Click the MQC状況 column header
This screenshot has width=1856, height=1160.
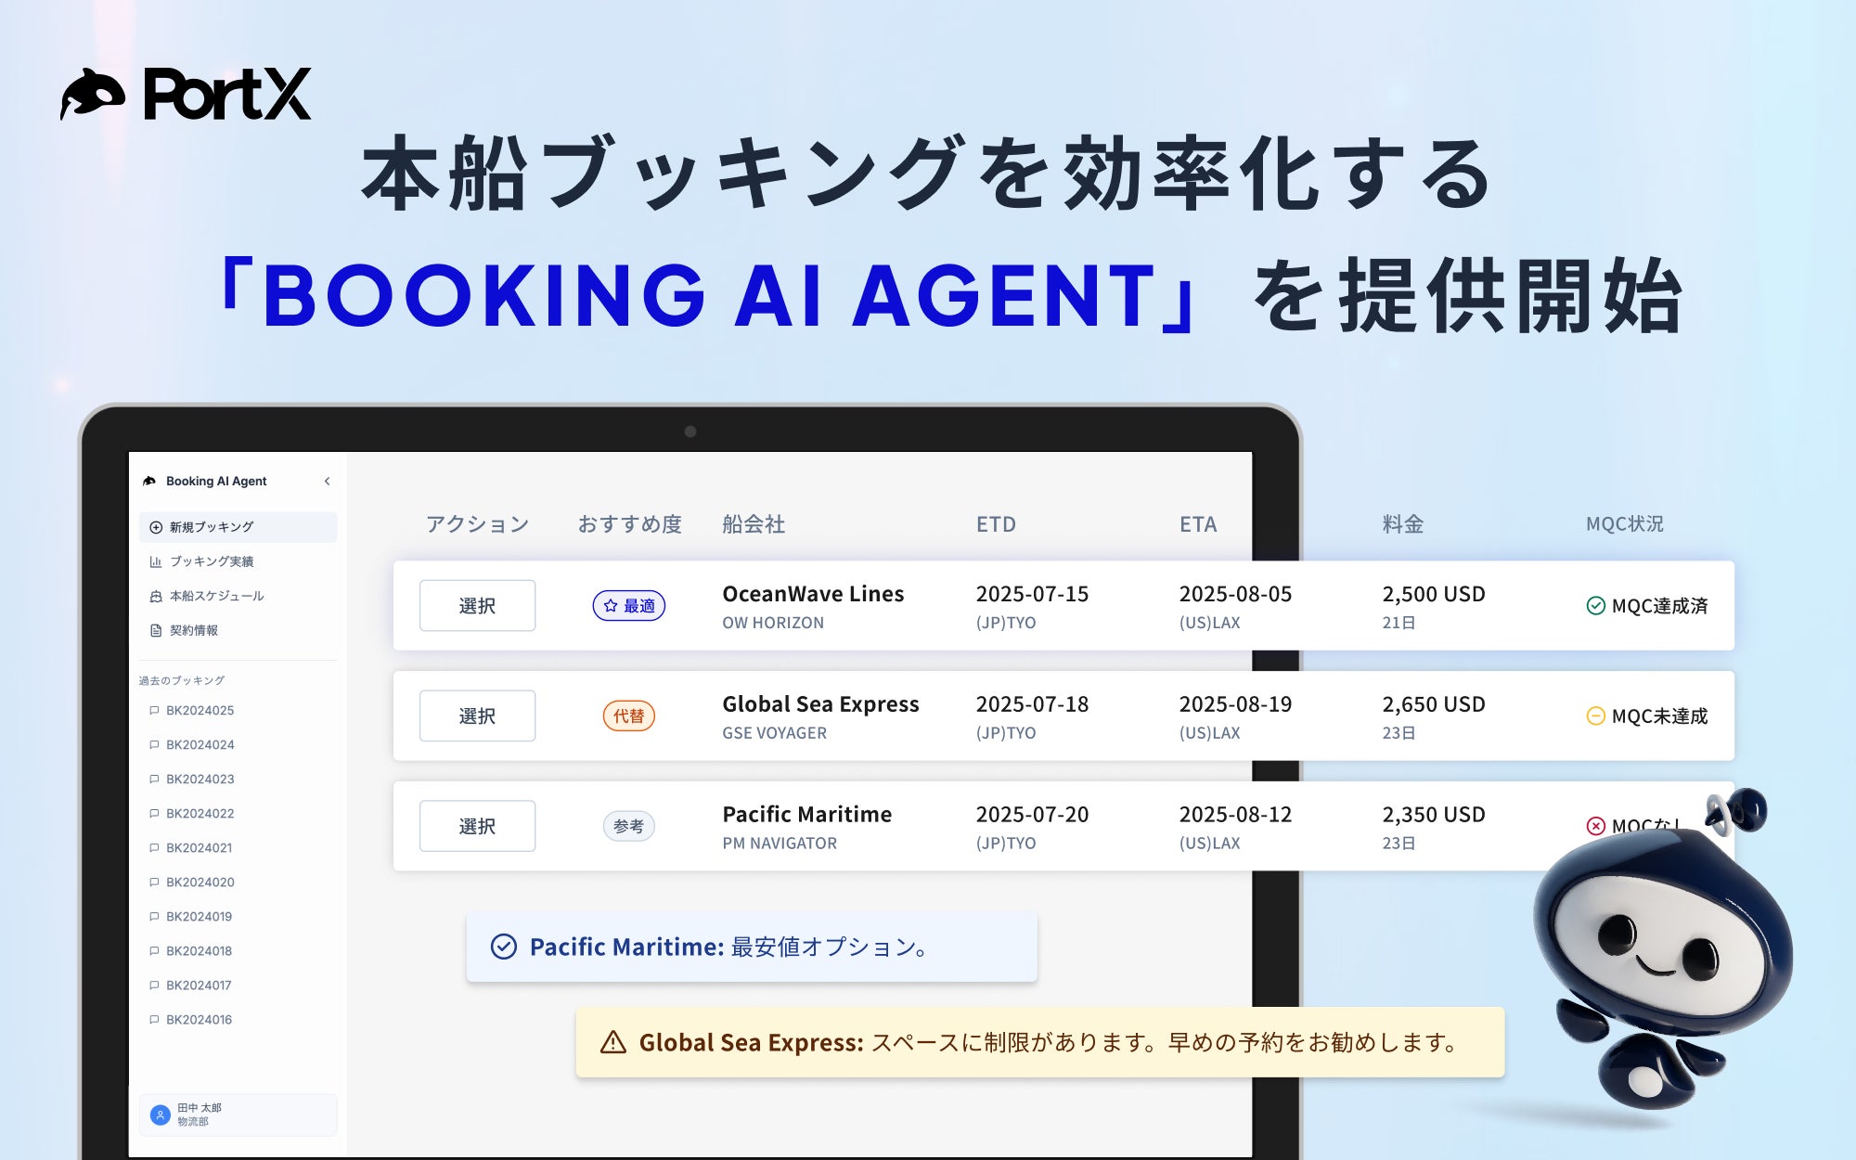coord(1625,524)
